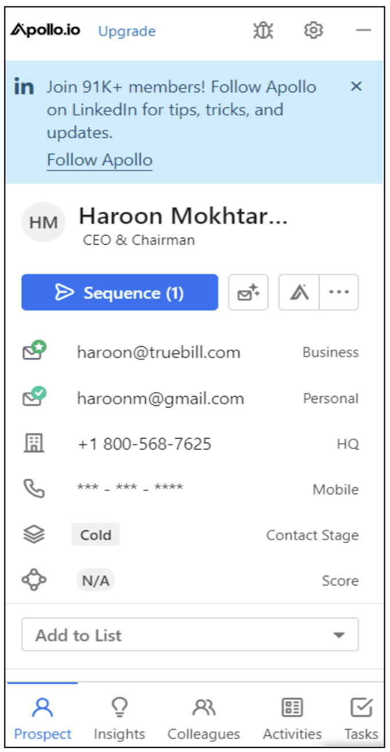
Task: Click the mobile phone handset icon
Action: tap(34, 489)
